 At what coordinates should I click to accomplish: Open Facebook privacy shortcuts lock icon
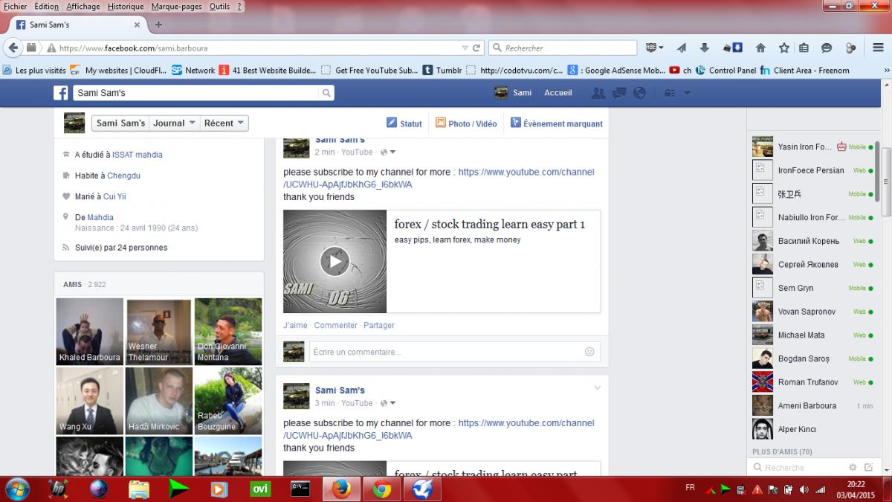tap(669, 93)
